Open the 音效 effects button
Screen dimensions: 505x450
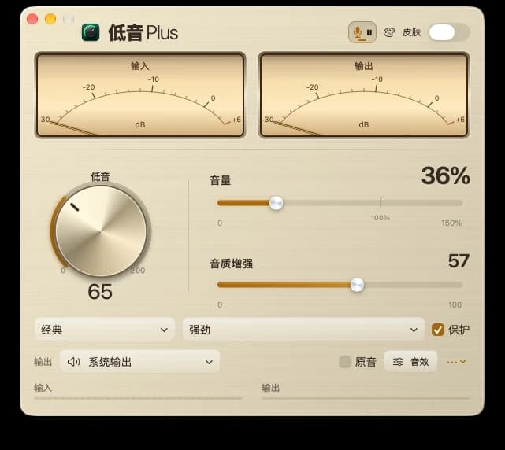[x=411, y=362]
